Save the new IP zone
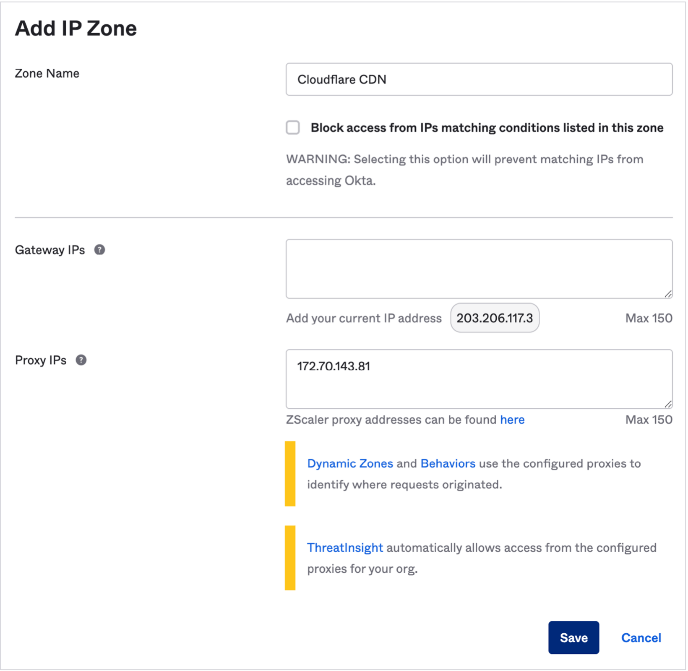The width and height of the screenshot is (688, 671). click(573, 637)
